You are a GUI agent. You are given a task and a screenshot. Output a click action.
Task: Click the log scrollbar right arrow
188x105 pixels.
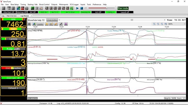[165, 20]
